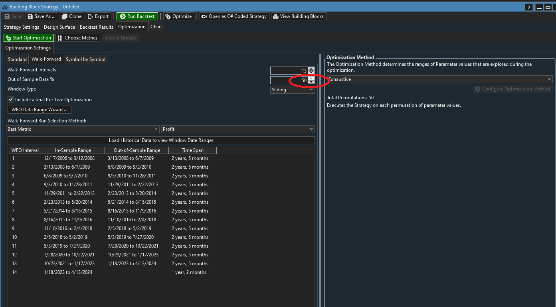Click the Run Backtest toolbar button

pyautogui.click(x=137, y=16)
